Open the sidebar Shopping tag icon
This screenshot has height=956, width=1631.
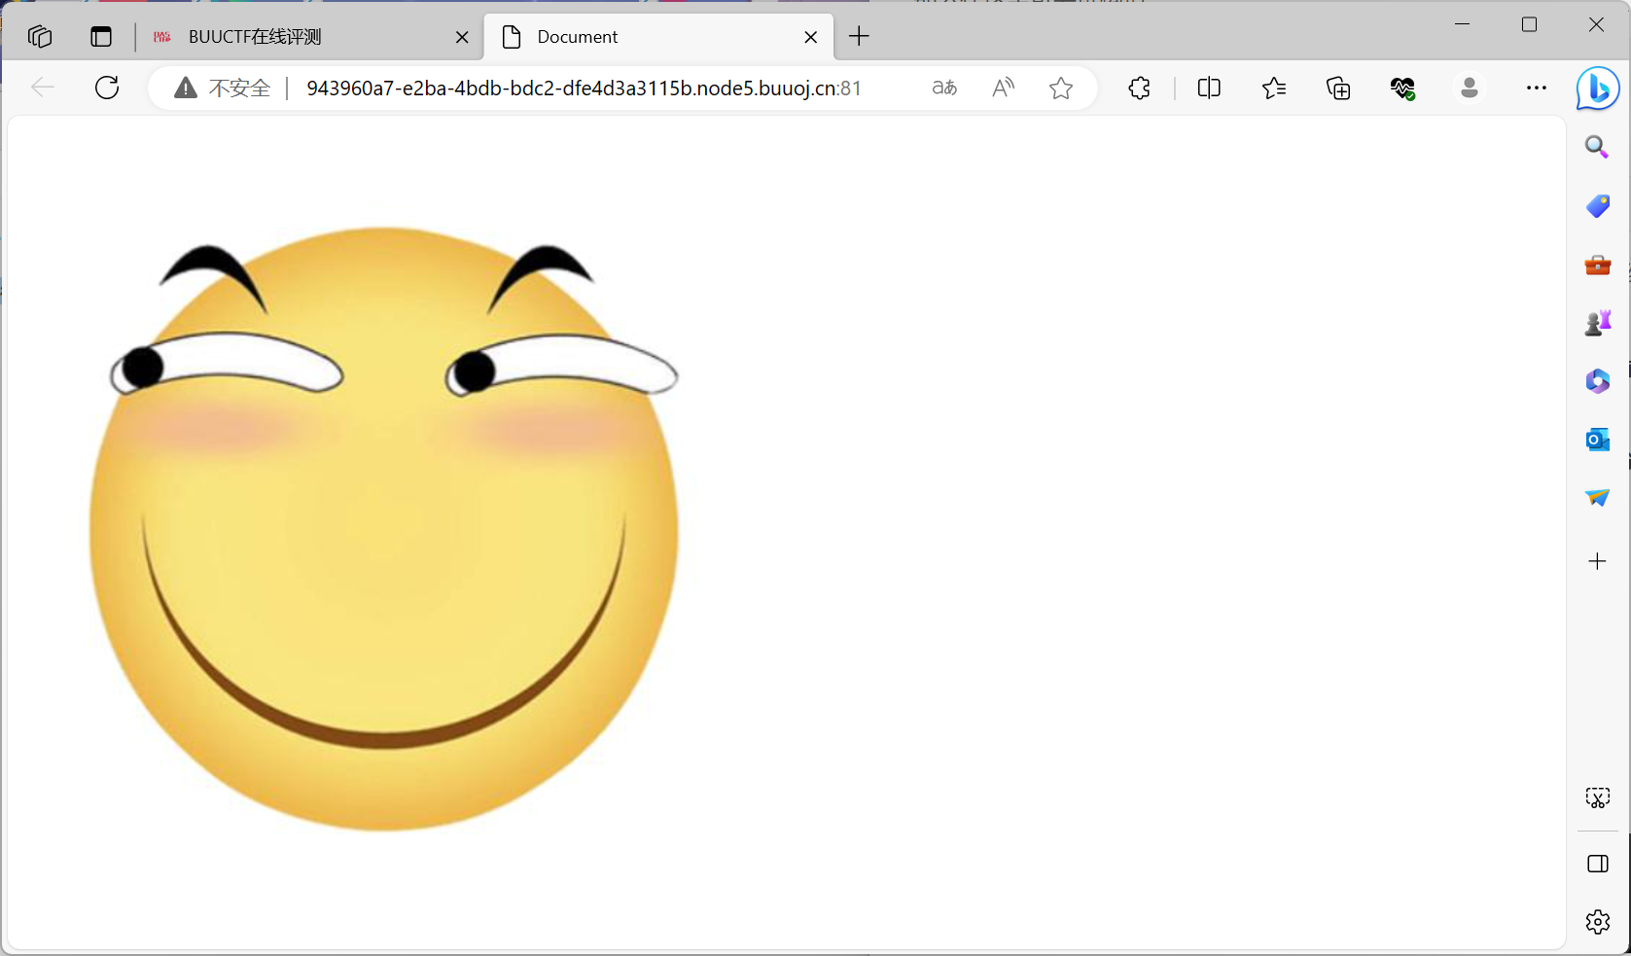1597,206
